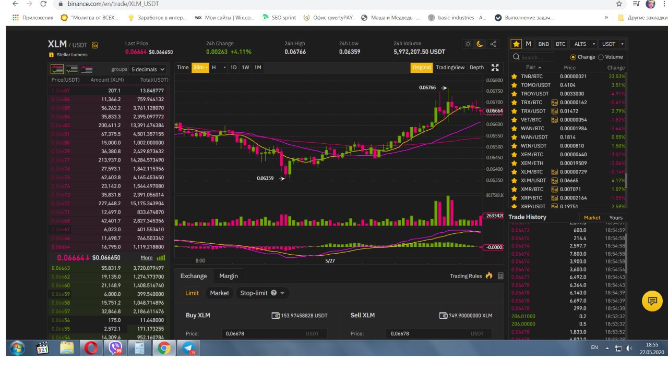668x375 pixels.
Task: Click the Windows Start button
Action: coord(17,348)
